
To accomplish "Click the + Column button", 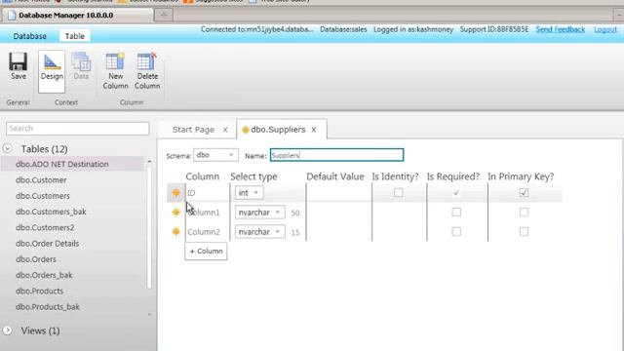I will (206, 252).
